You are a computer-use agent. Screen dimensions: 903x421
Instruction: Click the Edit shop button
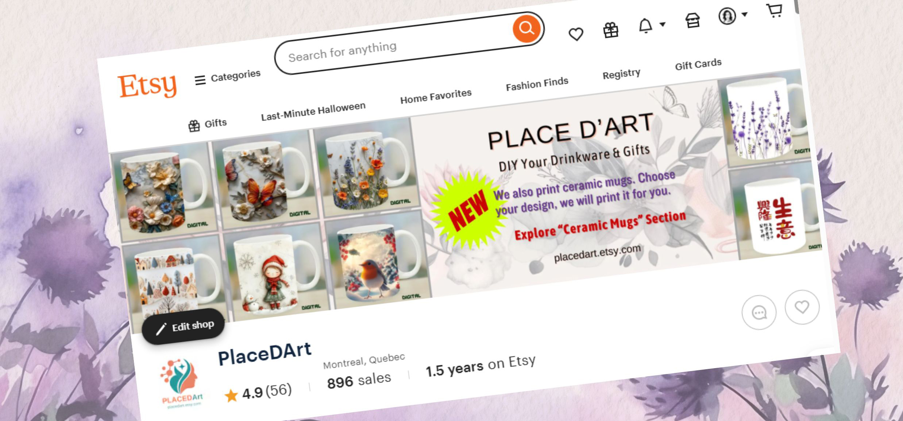(x=184, y=326)
